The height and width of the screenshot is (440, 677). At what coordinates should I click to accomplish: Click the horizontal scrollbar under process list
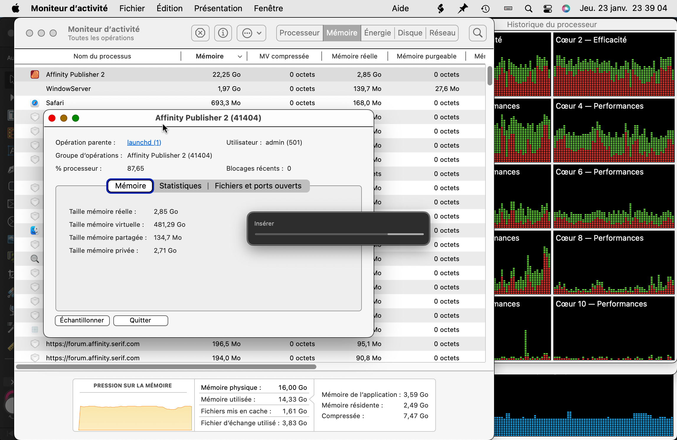click(x=166, y=367)
